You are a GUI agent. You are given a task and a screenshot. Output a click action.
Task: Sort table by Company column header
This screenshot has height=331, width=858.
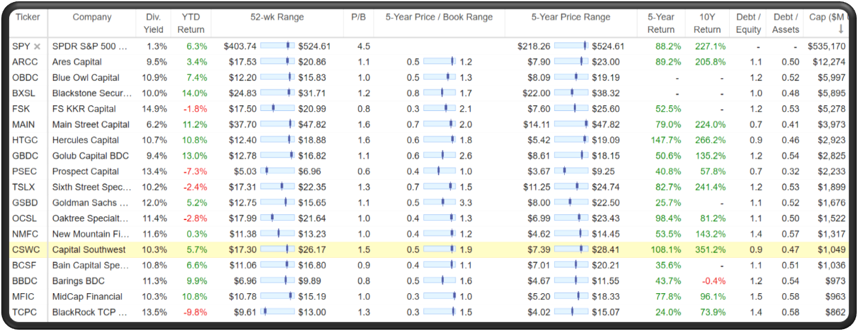pos(92,17)
